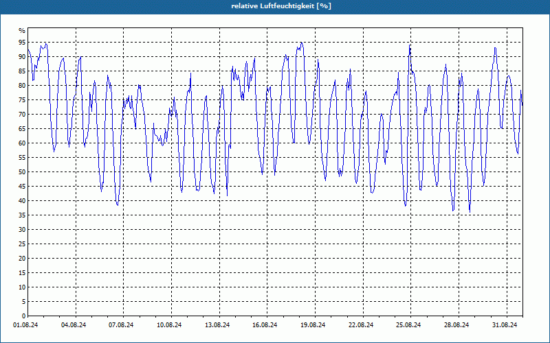Viewport: 550px width, 343px height.
Task: Click the y-axis label 70
Action: coord(22,115)
